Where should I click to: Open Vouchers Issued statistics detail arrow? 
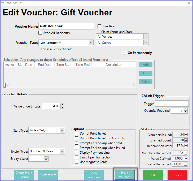click(186, 135)
